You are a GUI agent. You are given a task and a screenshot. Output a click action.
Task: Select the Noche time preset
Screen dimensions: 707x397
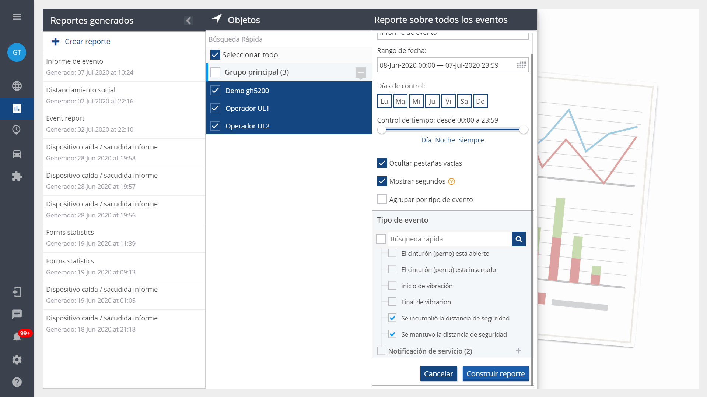click(x=445, y=140)
